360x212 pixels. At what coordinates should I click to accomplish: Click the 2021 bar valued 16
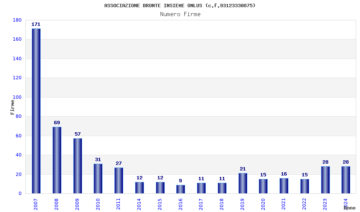(284, 186)
